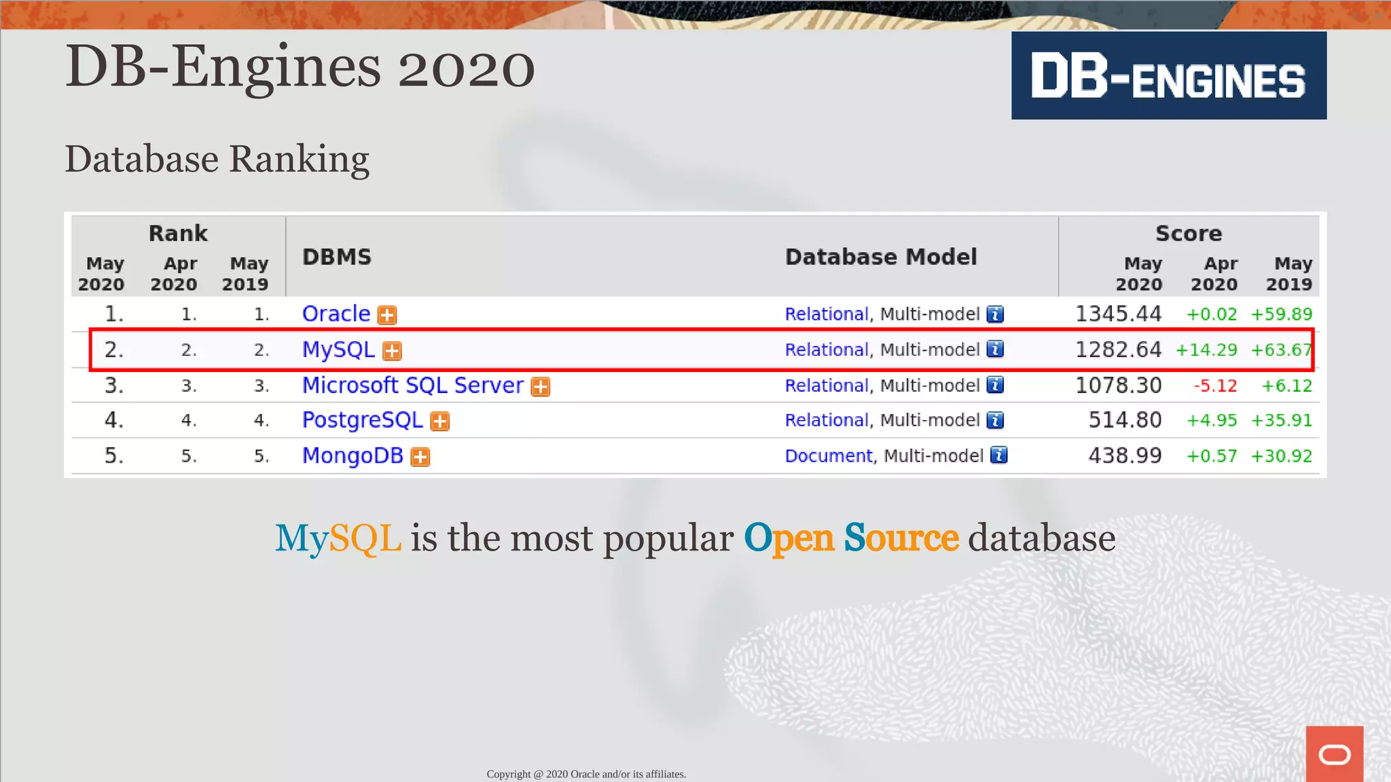Click info icon in Microsoft SQL Server row
The width and height of the screenshot is (1391, 782).
coord(995,386)
